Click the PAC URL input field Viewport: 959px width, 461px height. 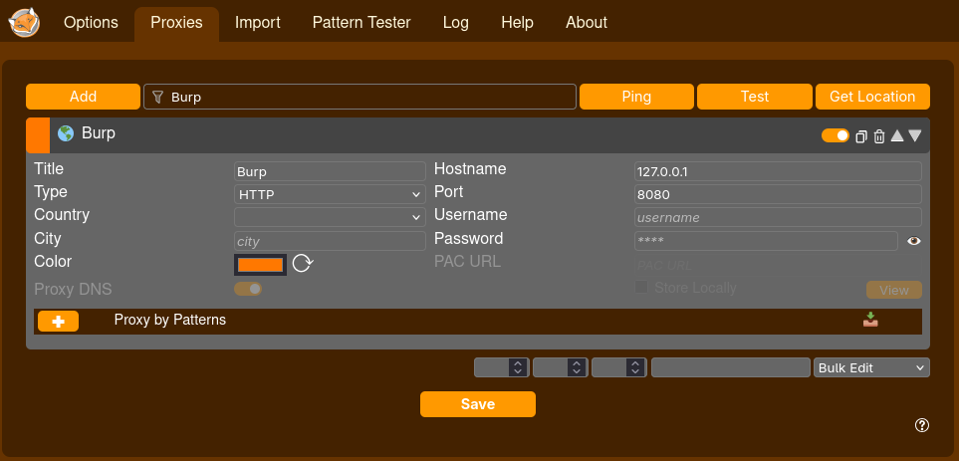click(778, 266)
